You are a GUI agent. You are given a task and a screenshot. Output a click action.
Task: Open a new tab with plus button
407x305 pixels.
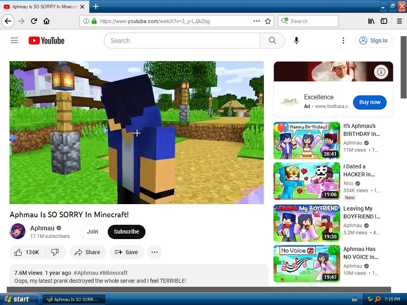[95, 6]
